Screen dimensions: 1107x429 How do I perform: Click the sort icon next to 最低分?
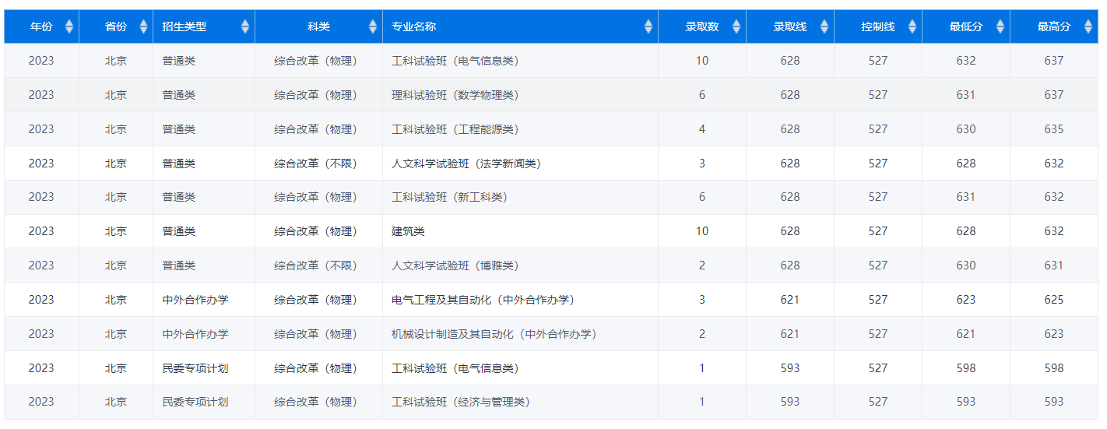click(1000, 27)
